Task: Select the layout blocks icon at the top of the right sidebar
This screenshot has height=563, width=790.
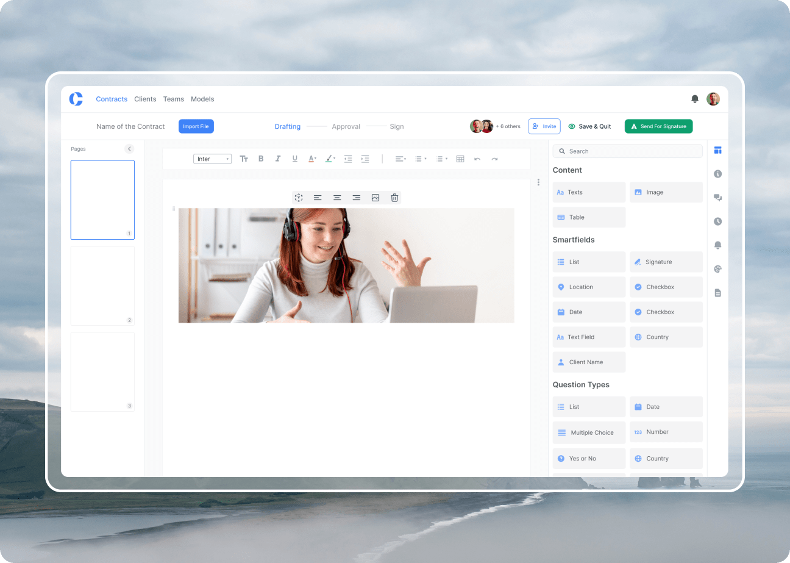Action: click(717, 150)
